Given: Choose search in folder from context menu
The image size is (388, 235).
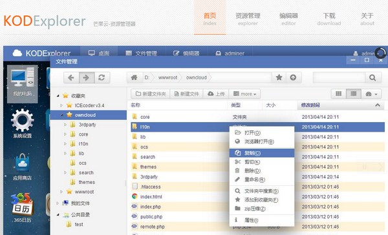Looking at the screenshot, I should (x=262, y=191).
